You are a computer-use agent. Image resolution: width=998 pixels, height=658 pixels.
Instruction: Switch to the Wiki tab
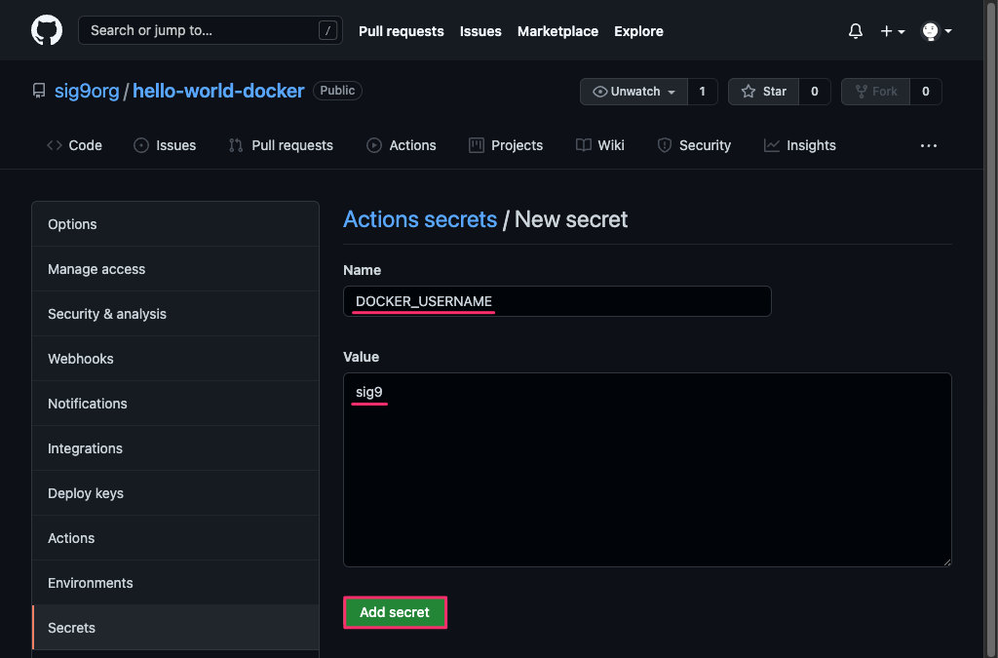click(600, 145)
